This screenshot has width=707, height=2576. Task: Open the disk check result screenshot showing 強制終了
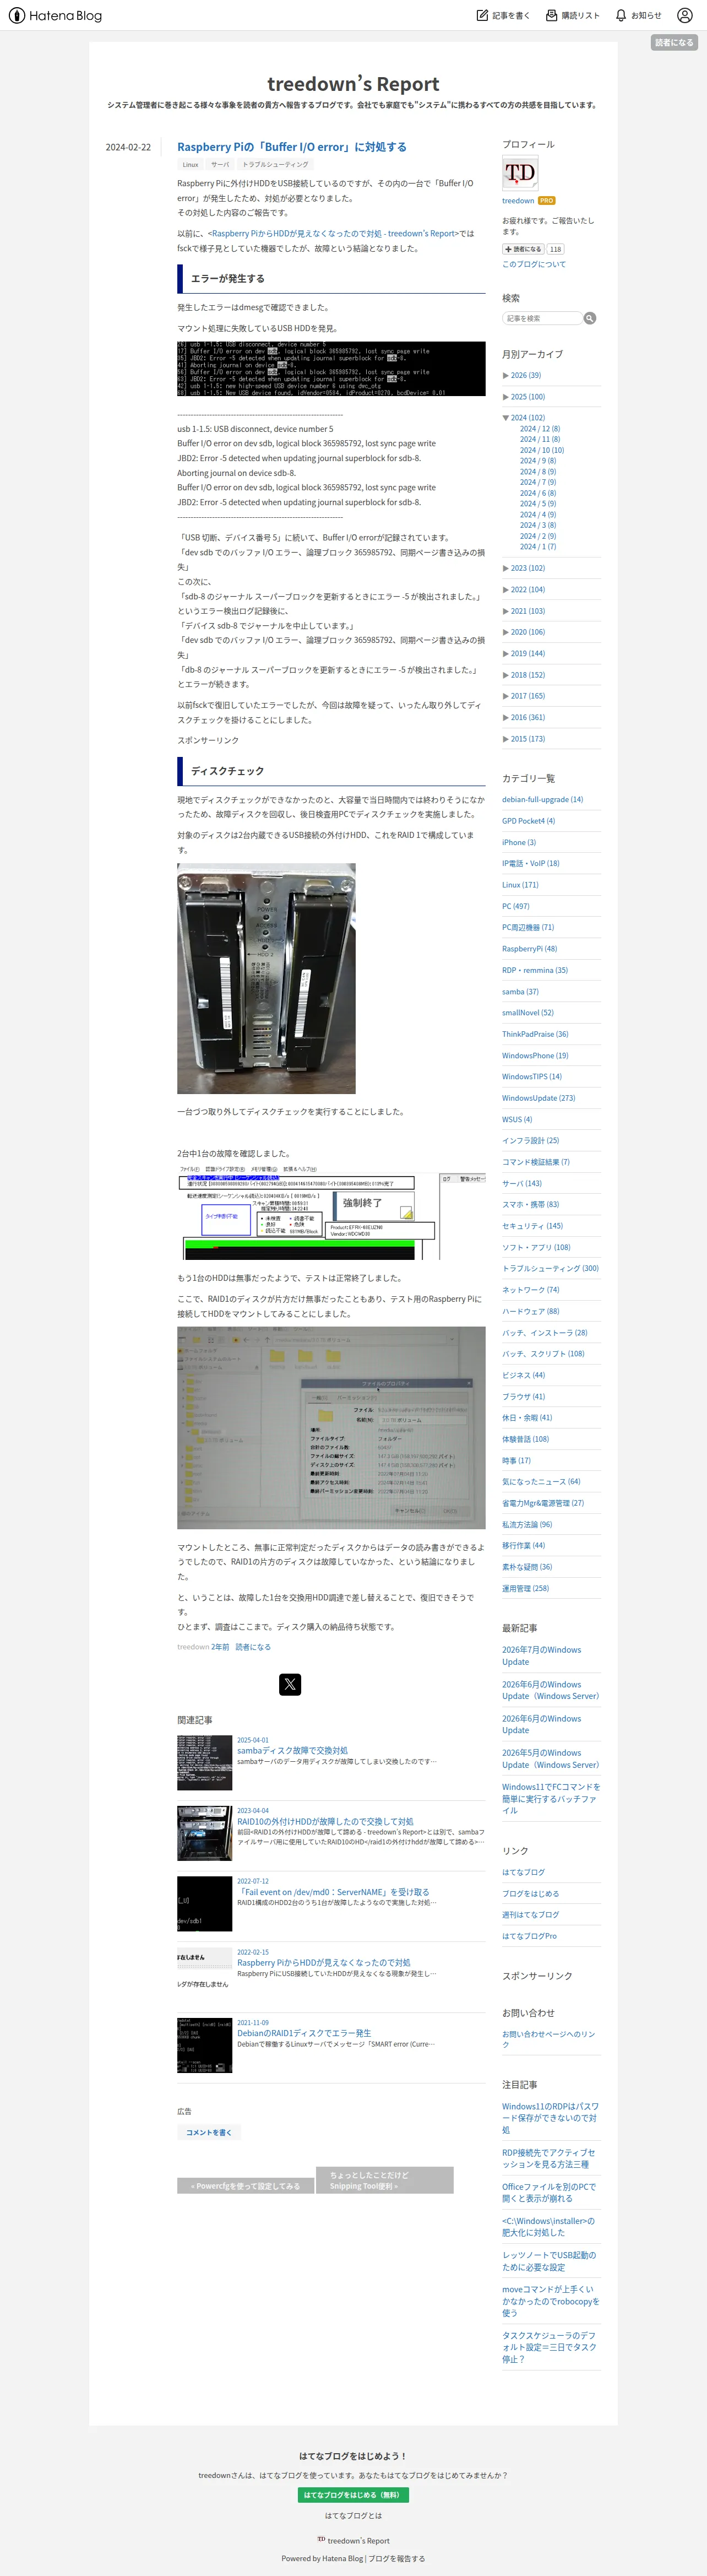(x=331, y=1212)
